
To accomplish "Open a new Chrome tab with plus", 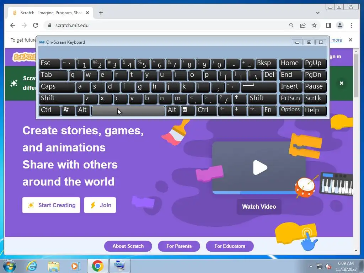I will [x=101, y=13].
